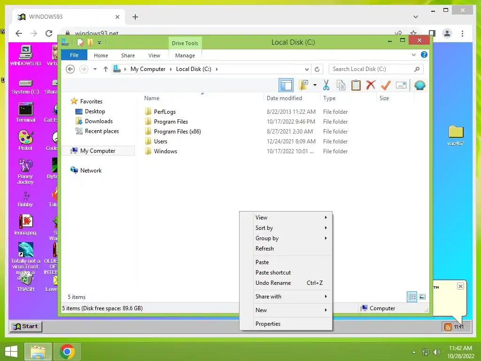Image resolution: width=481 pixels, height=361 pixels.
Task: Switch to details view in status bar
Action: pyautogui.click(x=412, y=297)
